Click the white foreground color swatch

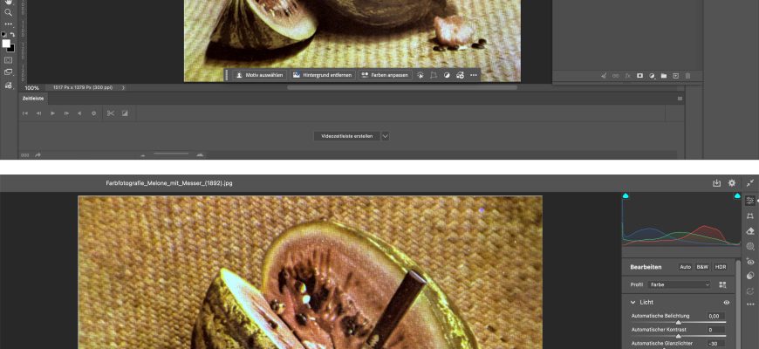[6, 44]
